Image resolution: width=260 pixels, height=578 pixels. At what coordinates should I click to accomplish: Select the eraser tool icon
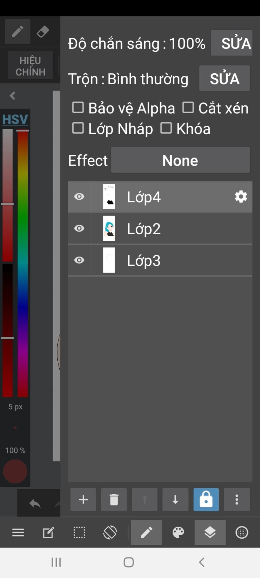click(43, 32)
